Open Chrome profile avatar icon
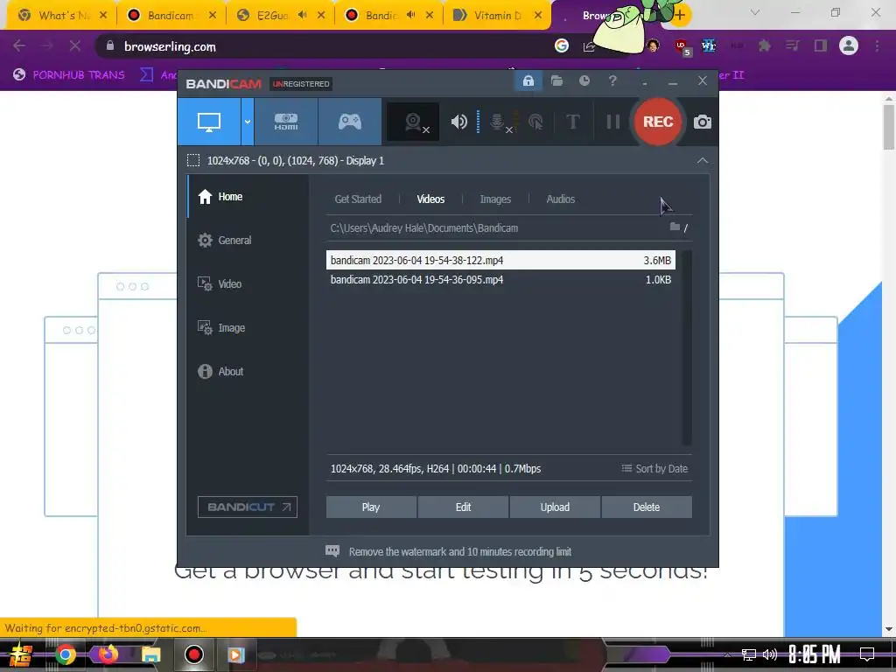The image size is (896, 672). pos(849,45)
